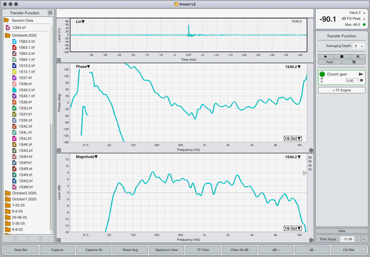Click the info icon below the file list
The image size is (370, 257).
[x=15, y=239]
